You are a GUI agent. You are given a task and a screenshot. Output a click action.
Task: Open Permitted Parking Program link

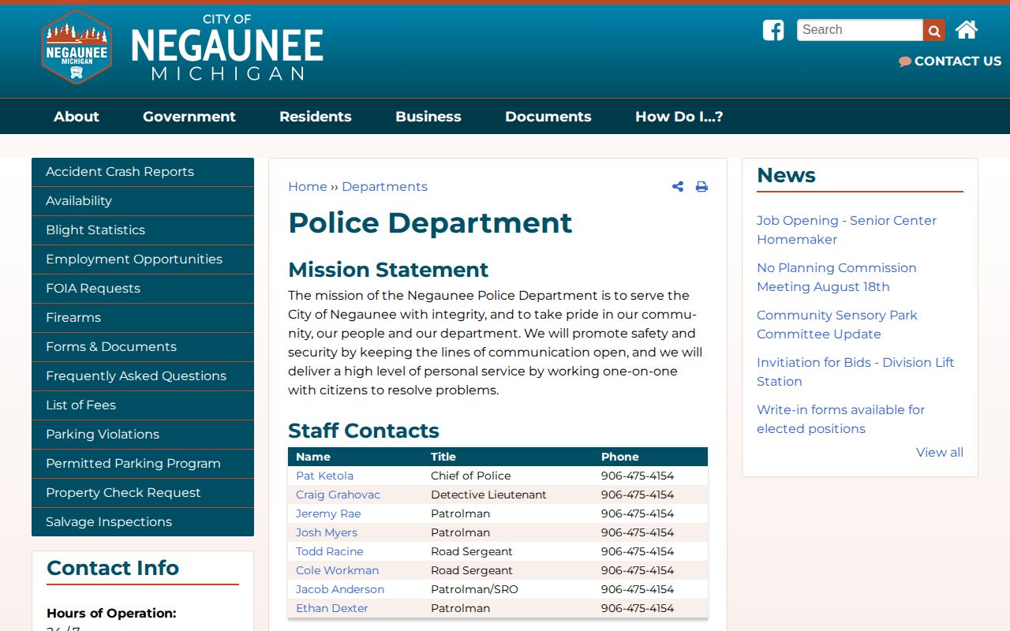click(143, 464)
